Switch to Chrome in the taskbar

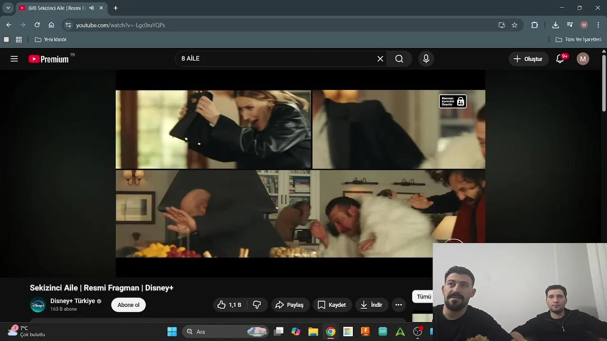(331, 332)
